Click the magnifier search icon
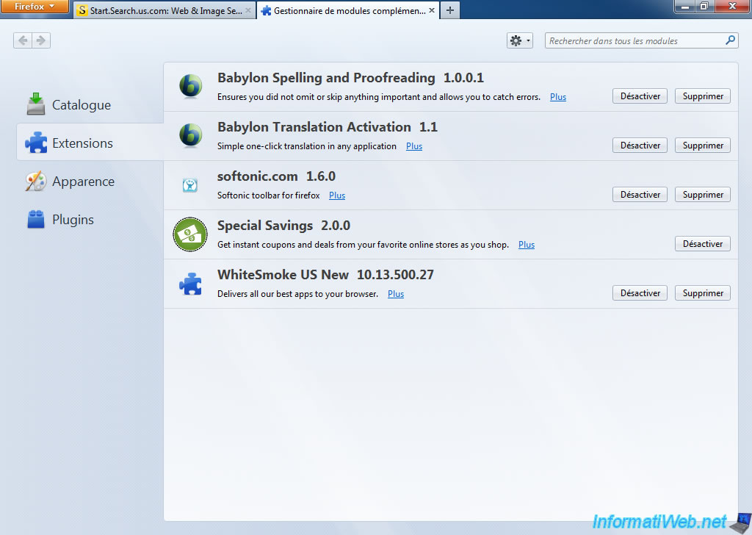This screenshot has height=535, width=752. tap(730, 40)
